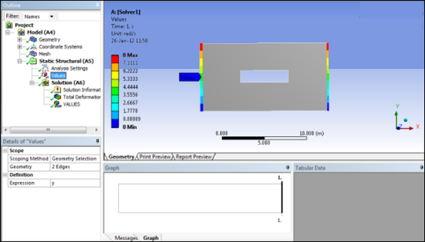Click the '0.88889' legend value
Image resolution: width=425 pixels, height=242 pixels.
pyautogui.click(x=131, y=119)
